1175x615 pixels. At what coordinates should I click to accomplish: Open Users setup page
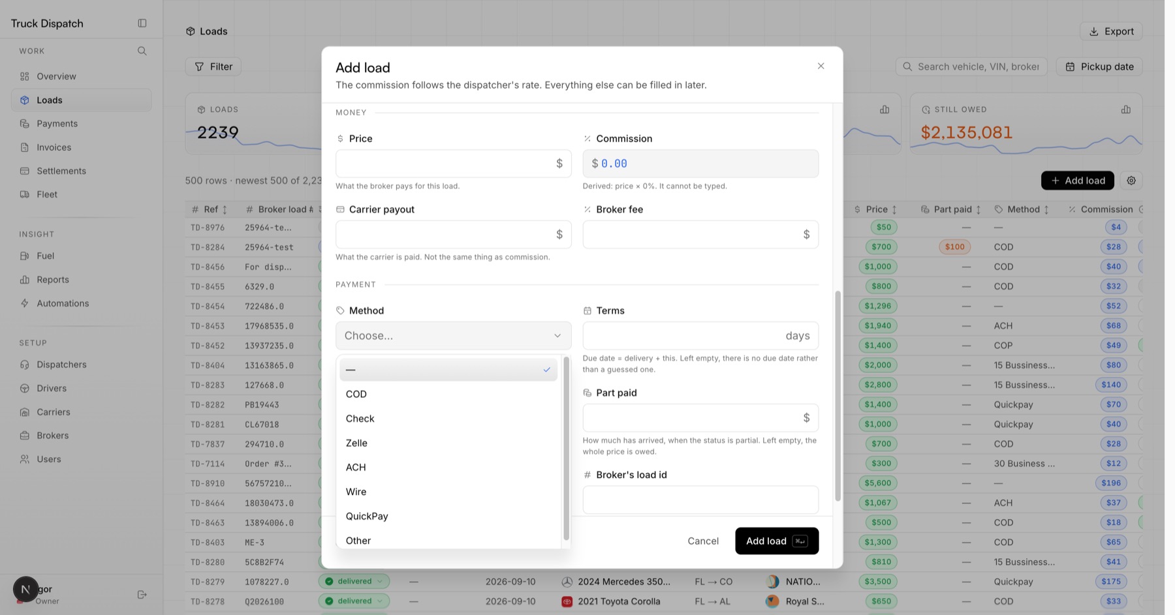(81, 459)
